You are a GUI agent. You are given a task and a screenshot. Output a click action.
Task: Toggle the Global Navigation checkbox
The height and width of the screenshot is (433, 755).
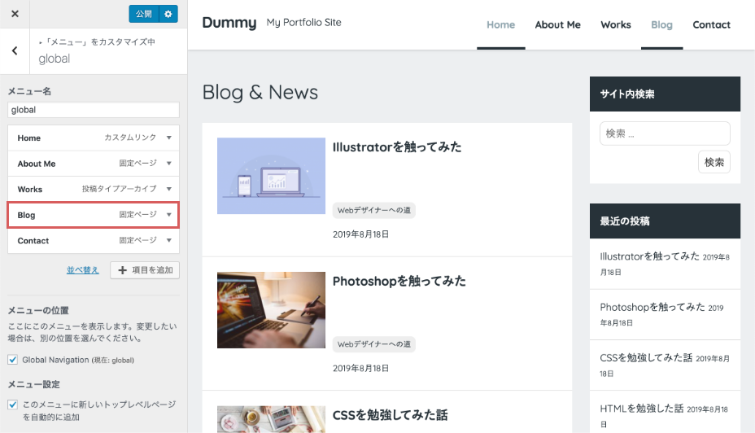12,360
